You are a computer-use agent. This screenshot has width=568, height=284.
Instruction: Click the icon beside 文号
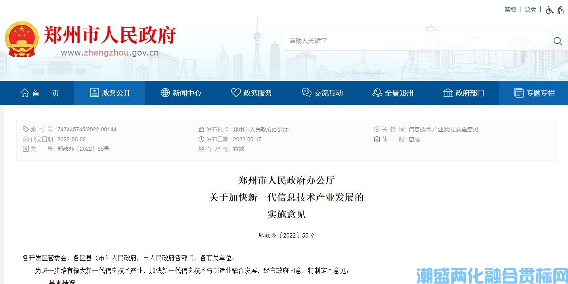(26, 149)
